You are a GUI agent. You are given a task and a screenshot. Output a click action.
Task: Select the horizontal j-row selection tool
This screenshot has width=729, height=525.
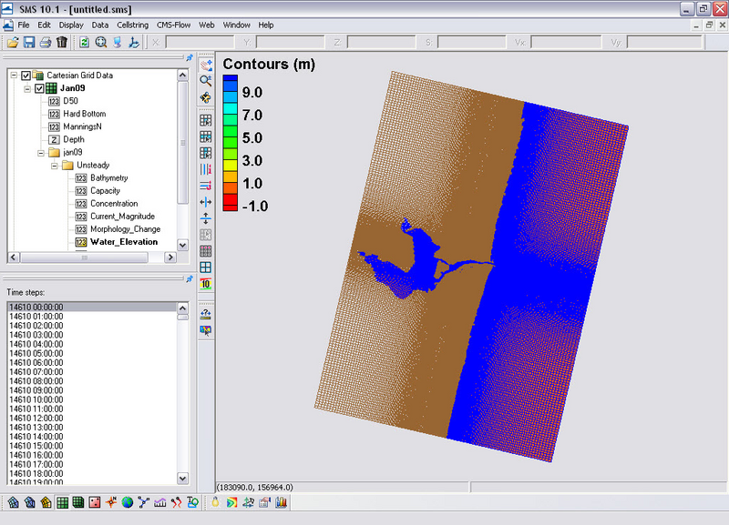206,186
